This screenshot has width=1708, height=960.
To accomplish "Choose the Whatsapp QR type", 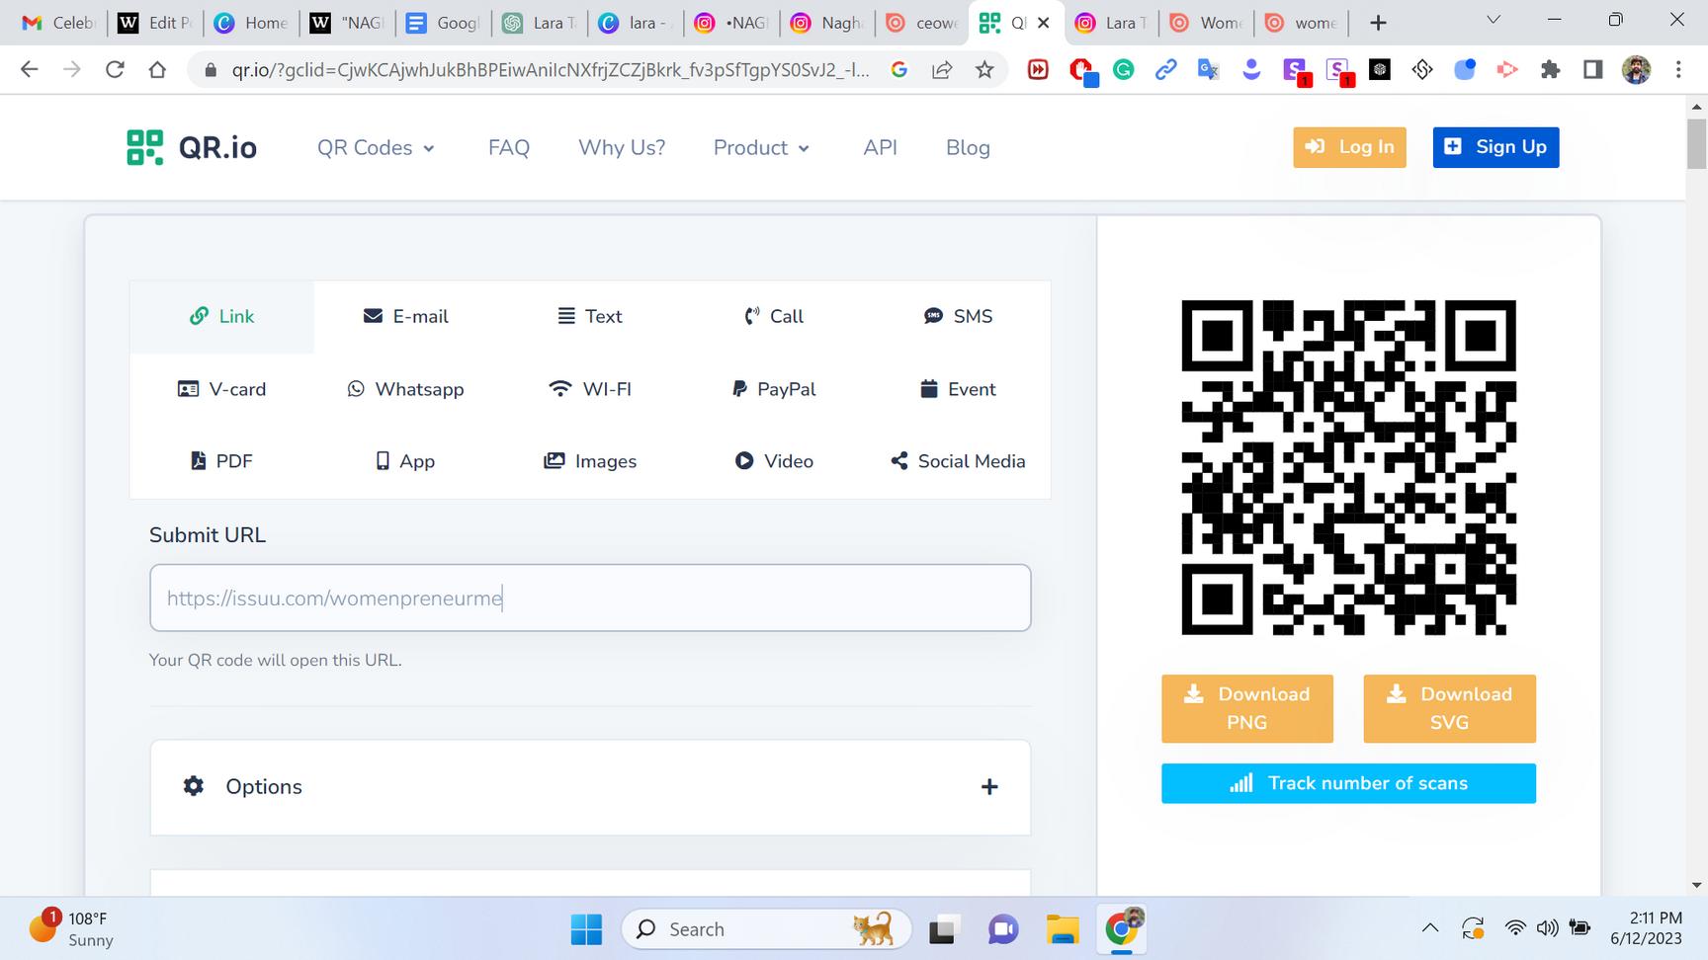I will coord(405,389).
